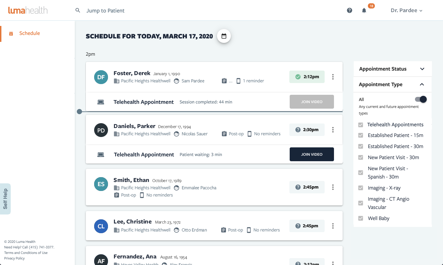Click the help question mark icon

click(x=350, y=10)
